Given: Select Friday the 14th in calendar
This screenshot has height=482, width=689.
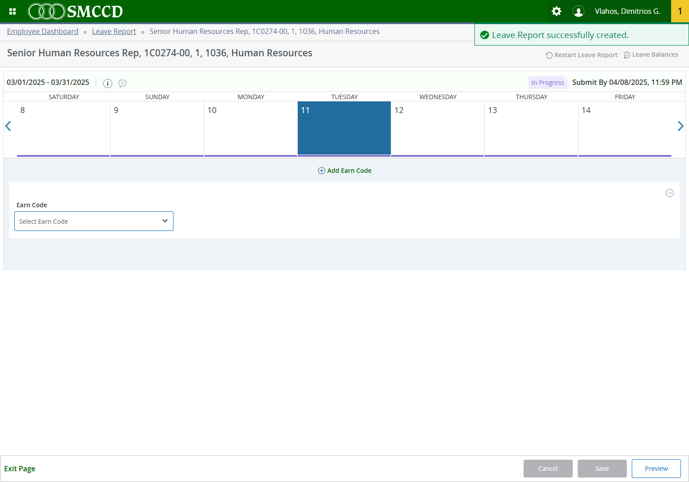Looking at the screenshot, I should tap(625, 129).
